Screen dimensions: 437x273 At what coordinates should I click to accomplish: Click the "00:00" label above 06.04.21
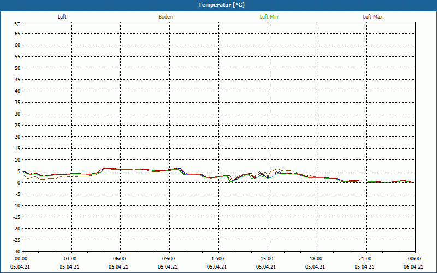coord(415,259)
